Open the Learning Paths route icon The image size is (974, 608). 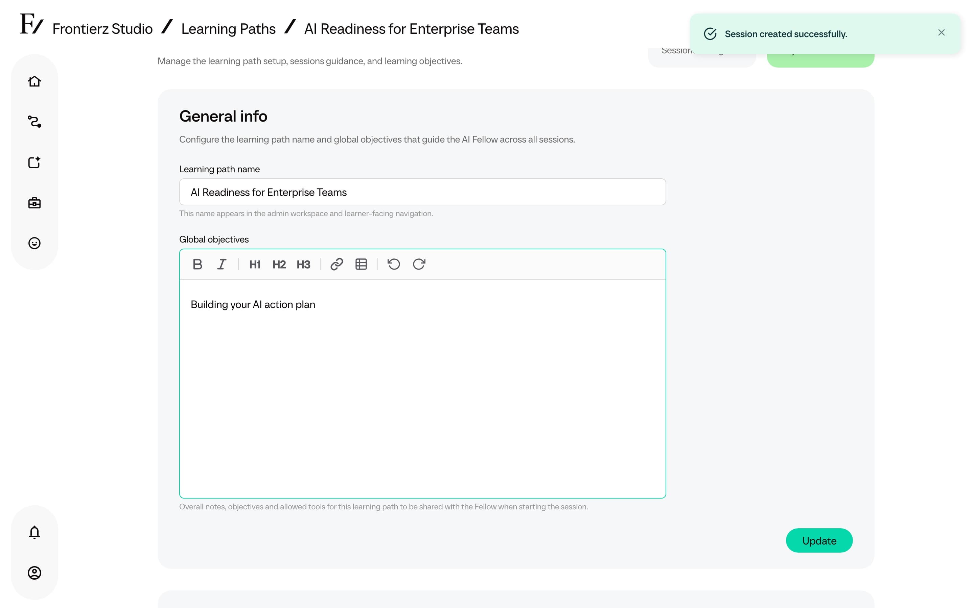coord(34,122)
